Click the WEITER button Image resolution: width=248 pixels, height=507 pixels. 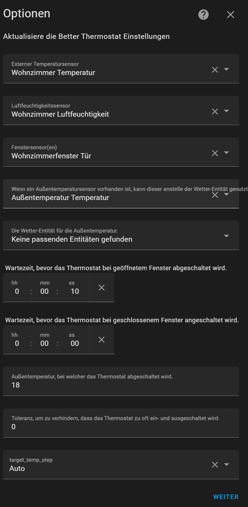click(226, 497)
